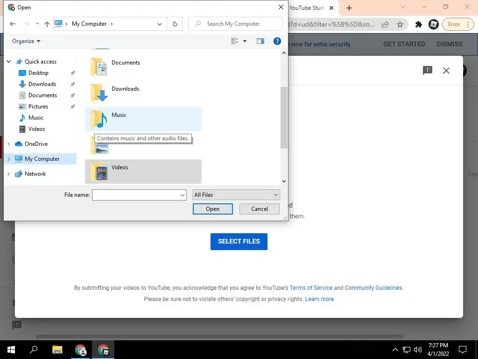
Task: Collapse the Quick access tree node
Action: coord(9,62)
